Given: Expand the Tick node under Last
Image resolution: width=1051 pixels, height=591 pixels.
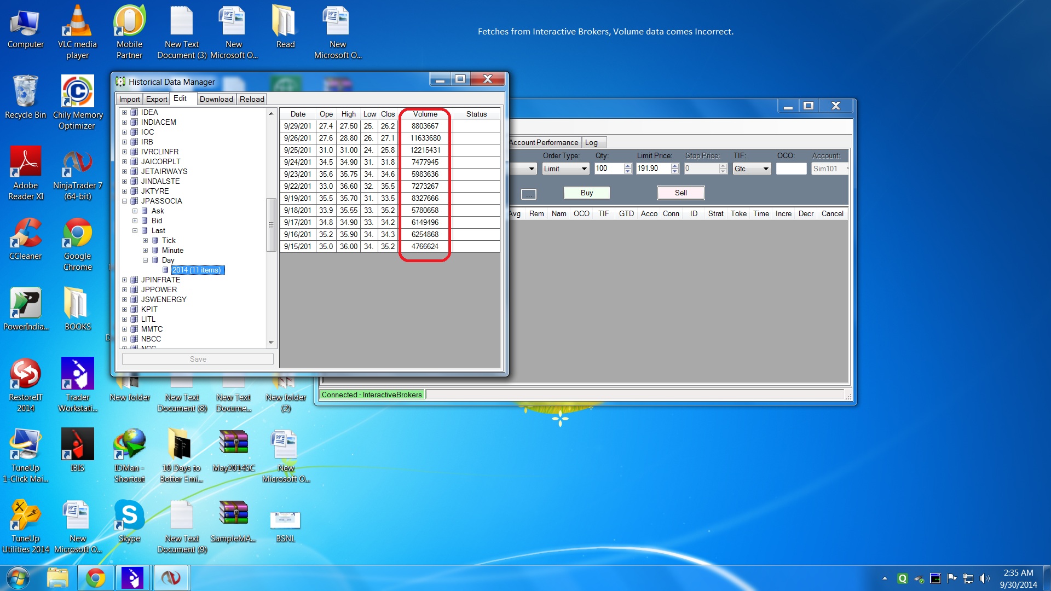Looking at the screenshot, I should pyautogui.click(x=146, y=240).
